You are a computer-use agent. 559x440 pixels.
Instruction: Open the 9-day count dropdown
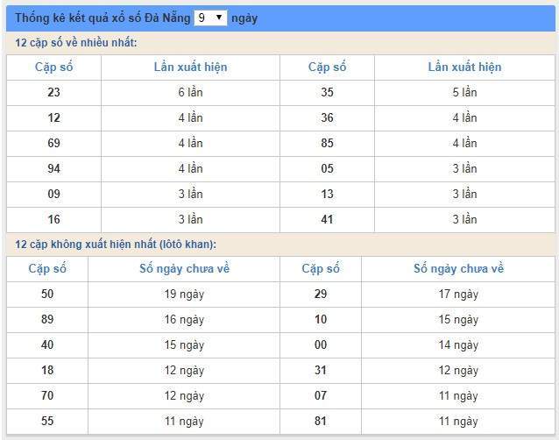pyautogui.click(x=211, y=18)
